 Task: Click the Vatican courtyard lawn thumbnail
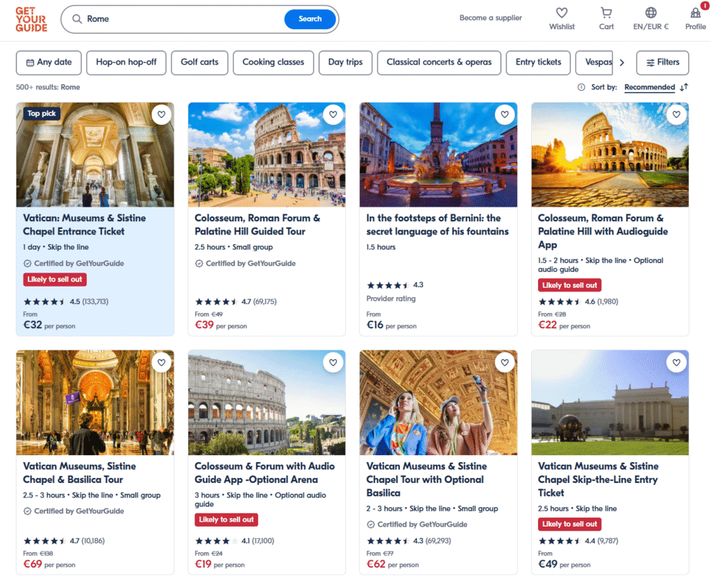click(610, 402)
